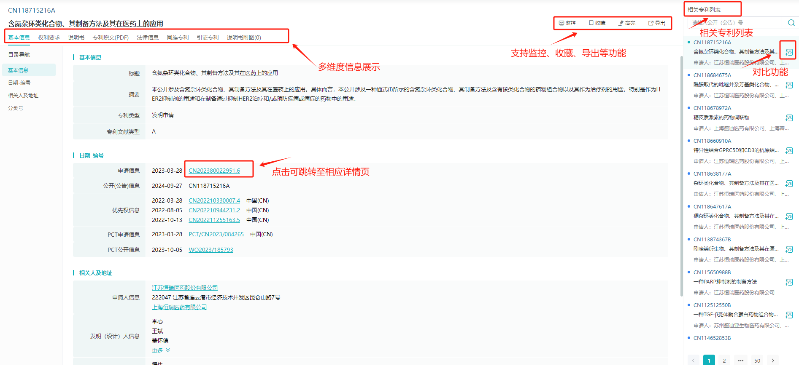Image resolution: width=799 pixels, height=366 pixels.
Task: Select 基本信息 in the 目录导航 sidebar
Action: pos(29,70)
